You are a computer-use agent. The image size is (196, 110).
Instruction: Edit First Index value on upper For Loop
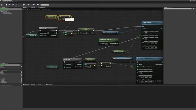48,33
